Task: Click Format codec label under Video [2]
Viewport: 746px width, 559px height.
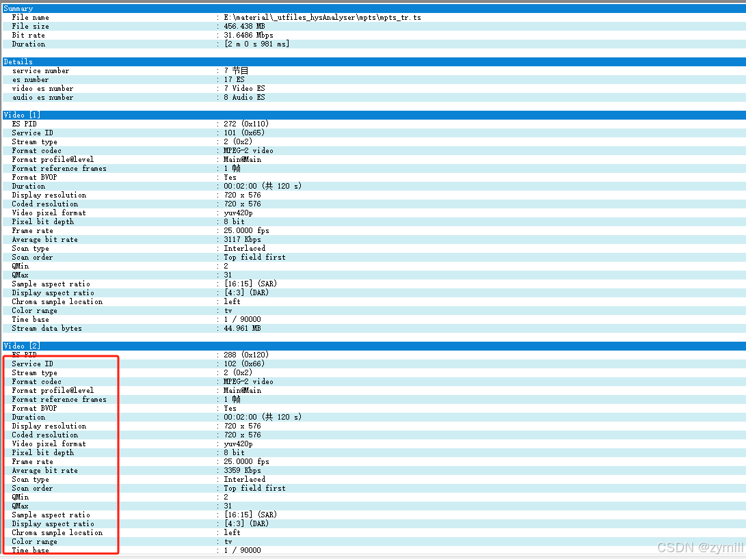Action: click(x=37, y=382)
